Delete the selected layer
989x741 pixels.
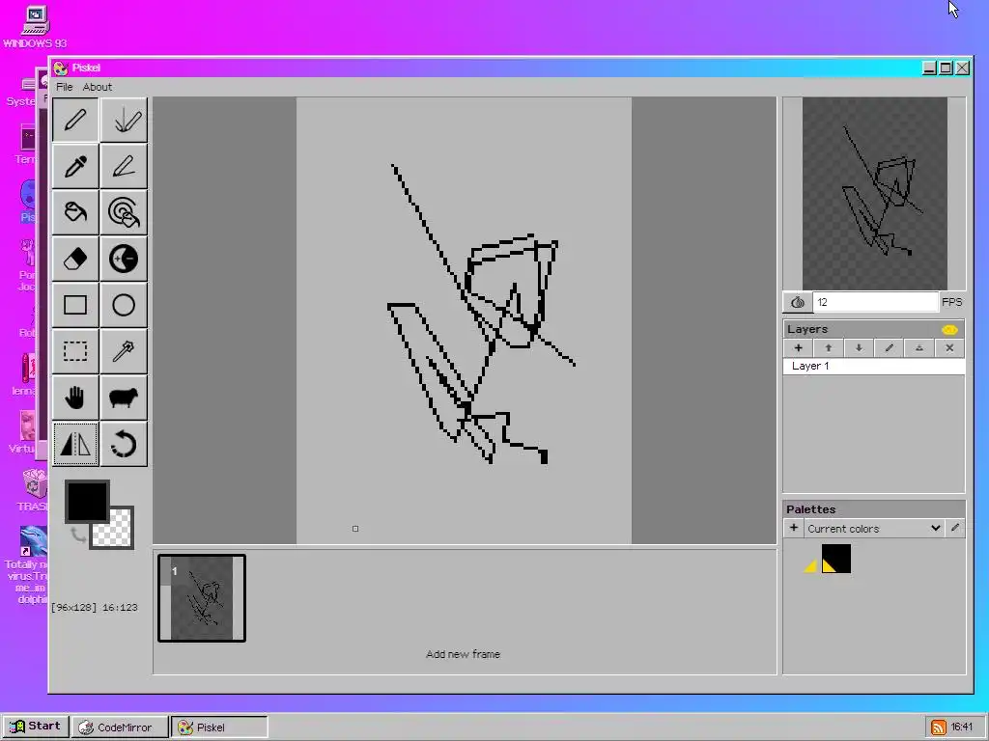tap(949, 347)
